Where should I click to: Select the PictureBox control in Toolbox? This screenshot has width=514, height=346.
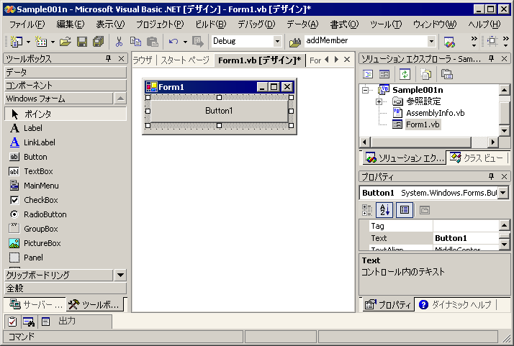pyautogui.click(x=66, y=243)
